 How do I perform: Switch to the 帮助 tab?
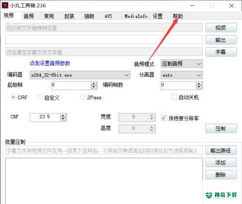tap(178, 16)
